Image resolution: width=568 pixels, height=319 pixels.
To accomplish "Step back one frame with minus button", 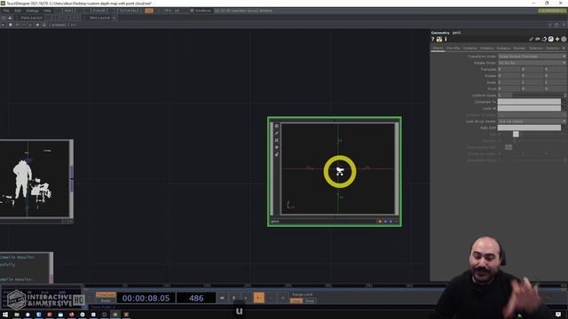I will (271, 299).
